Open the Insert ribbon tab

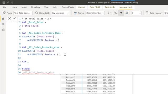click(24, 7)
